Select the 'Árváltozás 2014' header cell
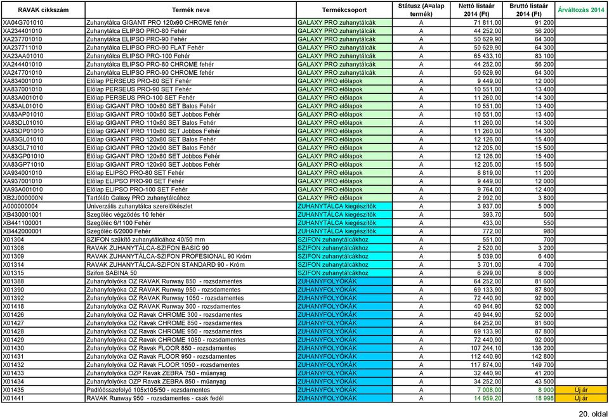Screen dimensions: 609x417 (581, 10)
